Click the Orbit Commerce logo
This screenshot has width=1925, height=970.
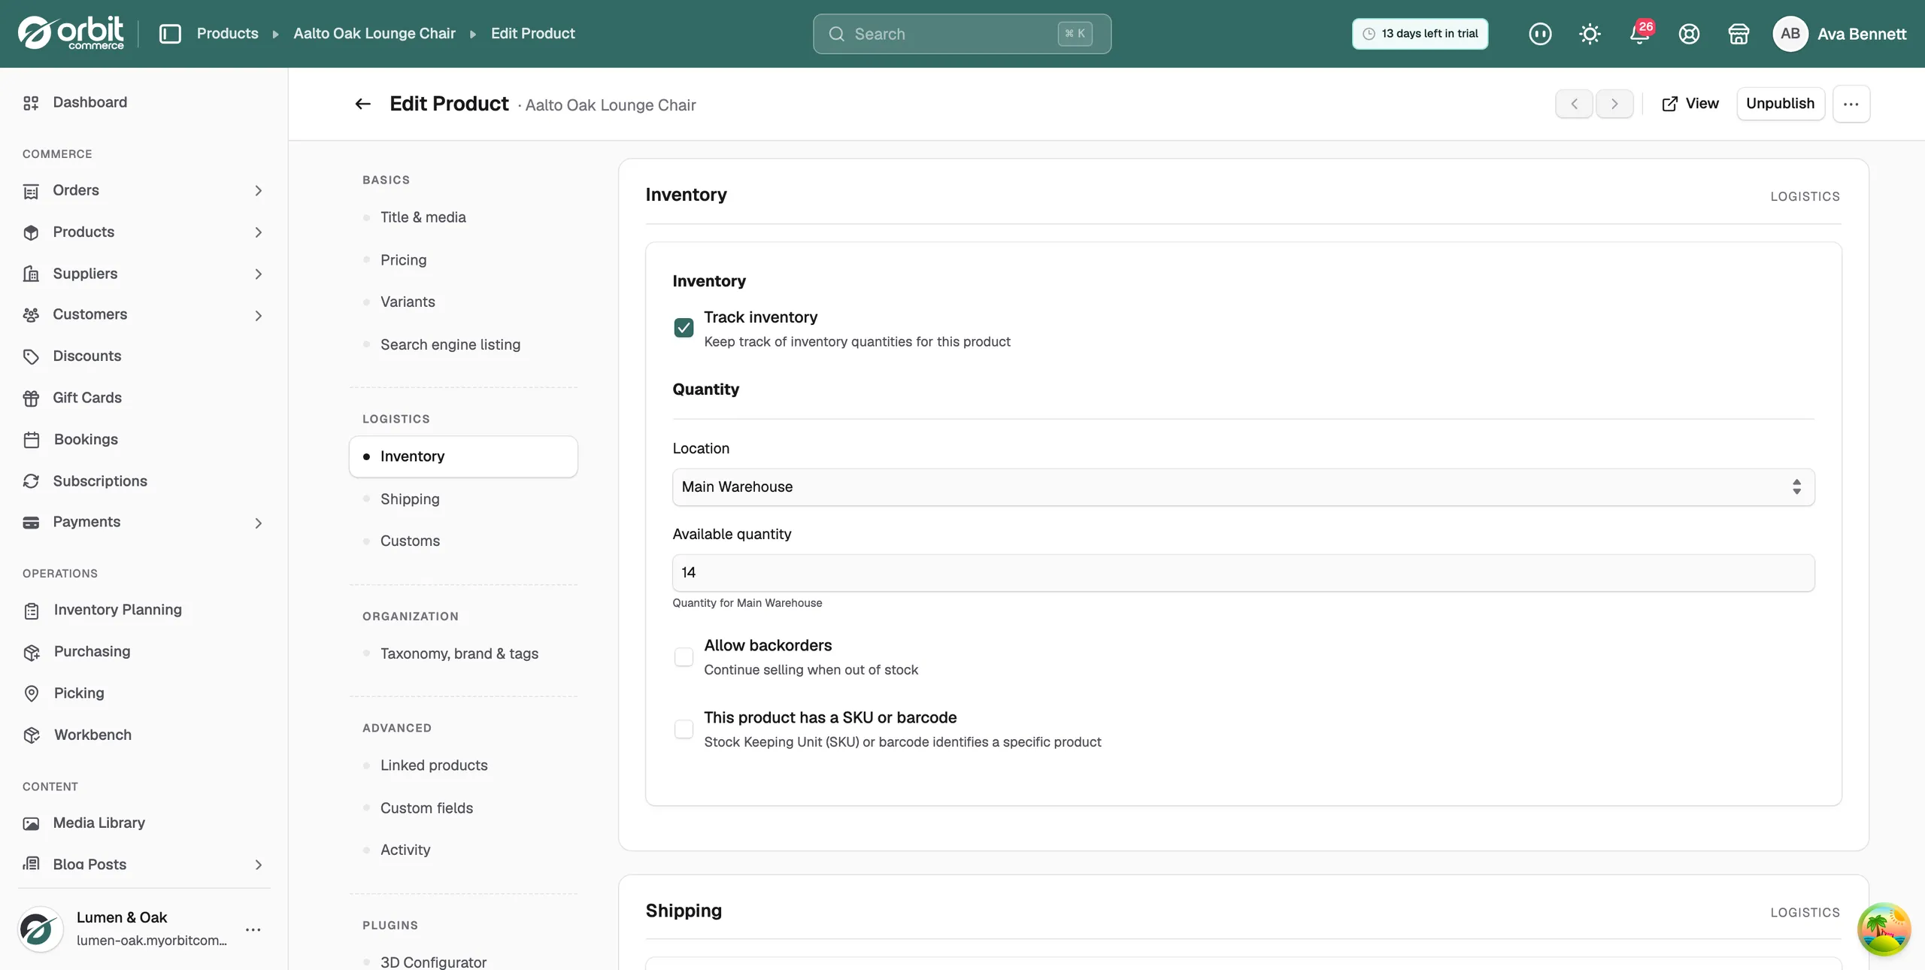coord(71,33)
